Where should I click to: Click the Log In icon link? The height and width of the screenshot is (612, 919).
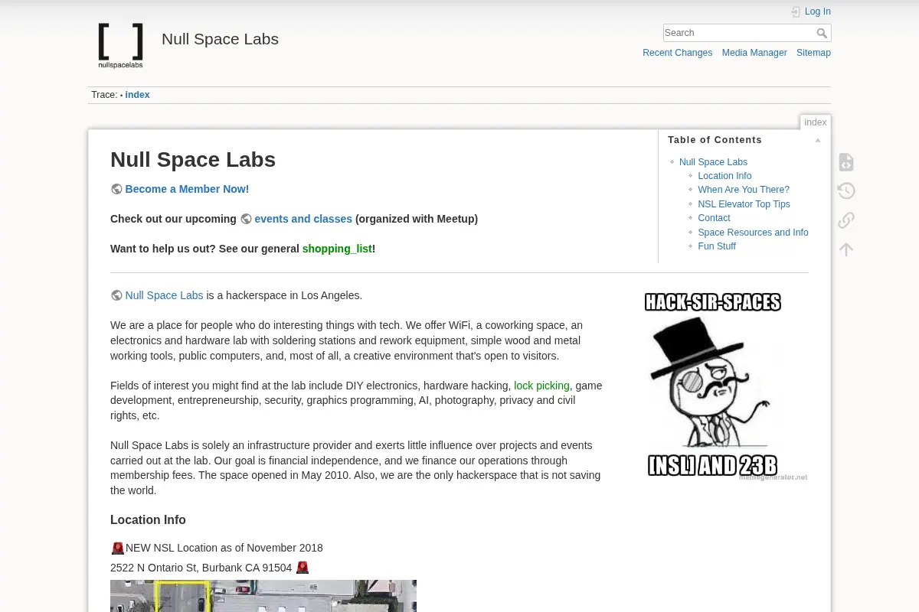810,11
